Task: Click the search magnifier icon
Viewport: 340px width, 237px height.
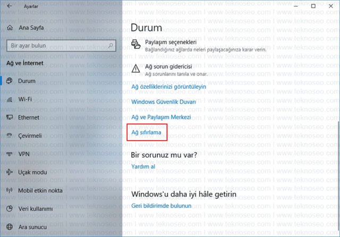Action: click(110, 46)
